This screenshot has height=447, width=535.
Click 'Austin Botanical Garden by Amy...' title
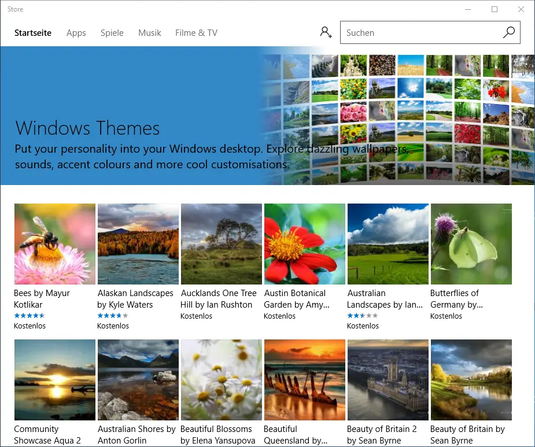(297, 299)
